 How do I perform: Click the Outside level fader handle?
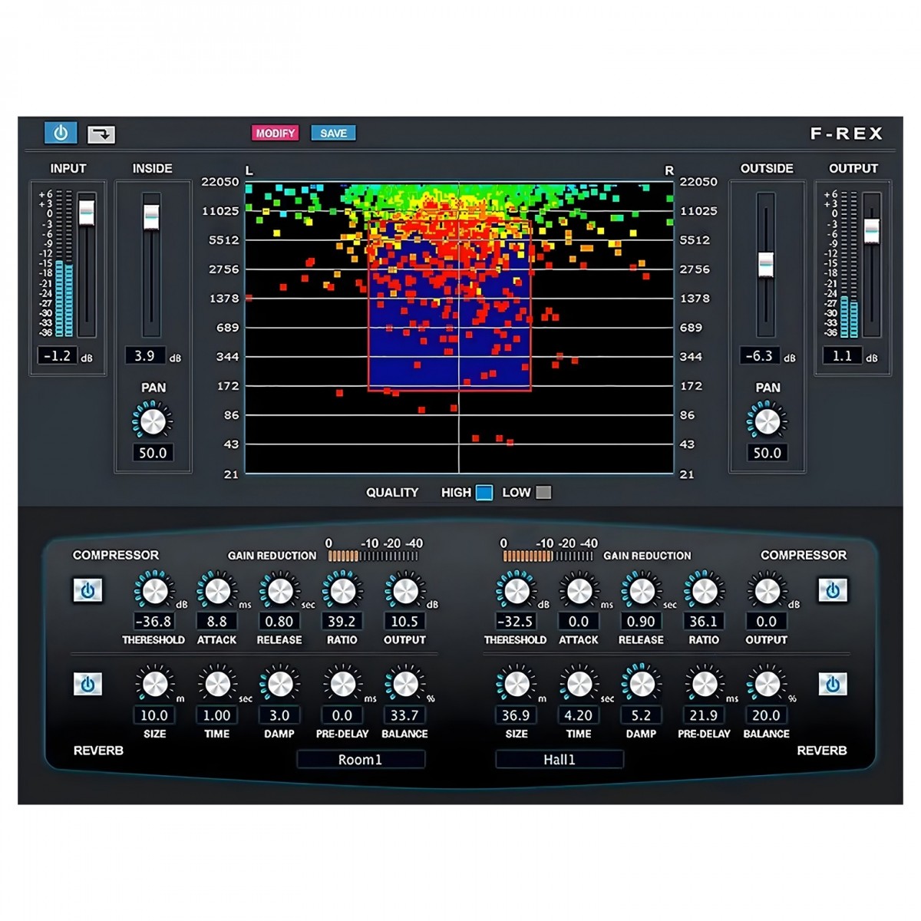765,264
